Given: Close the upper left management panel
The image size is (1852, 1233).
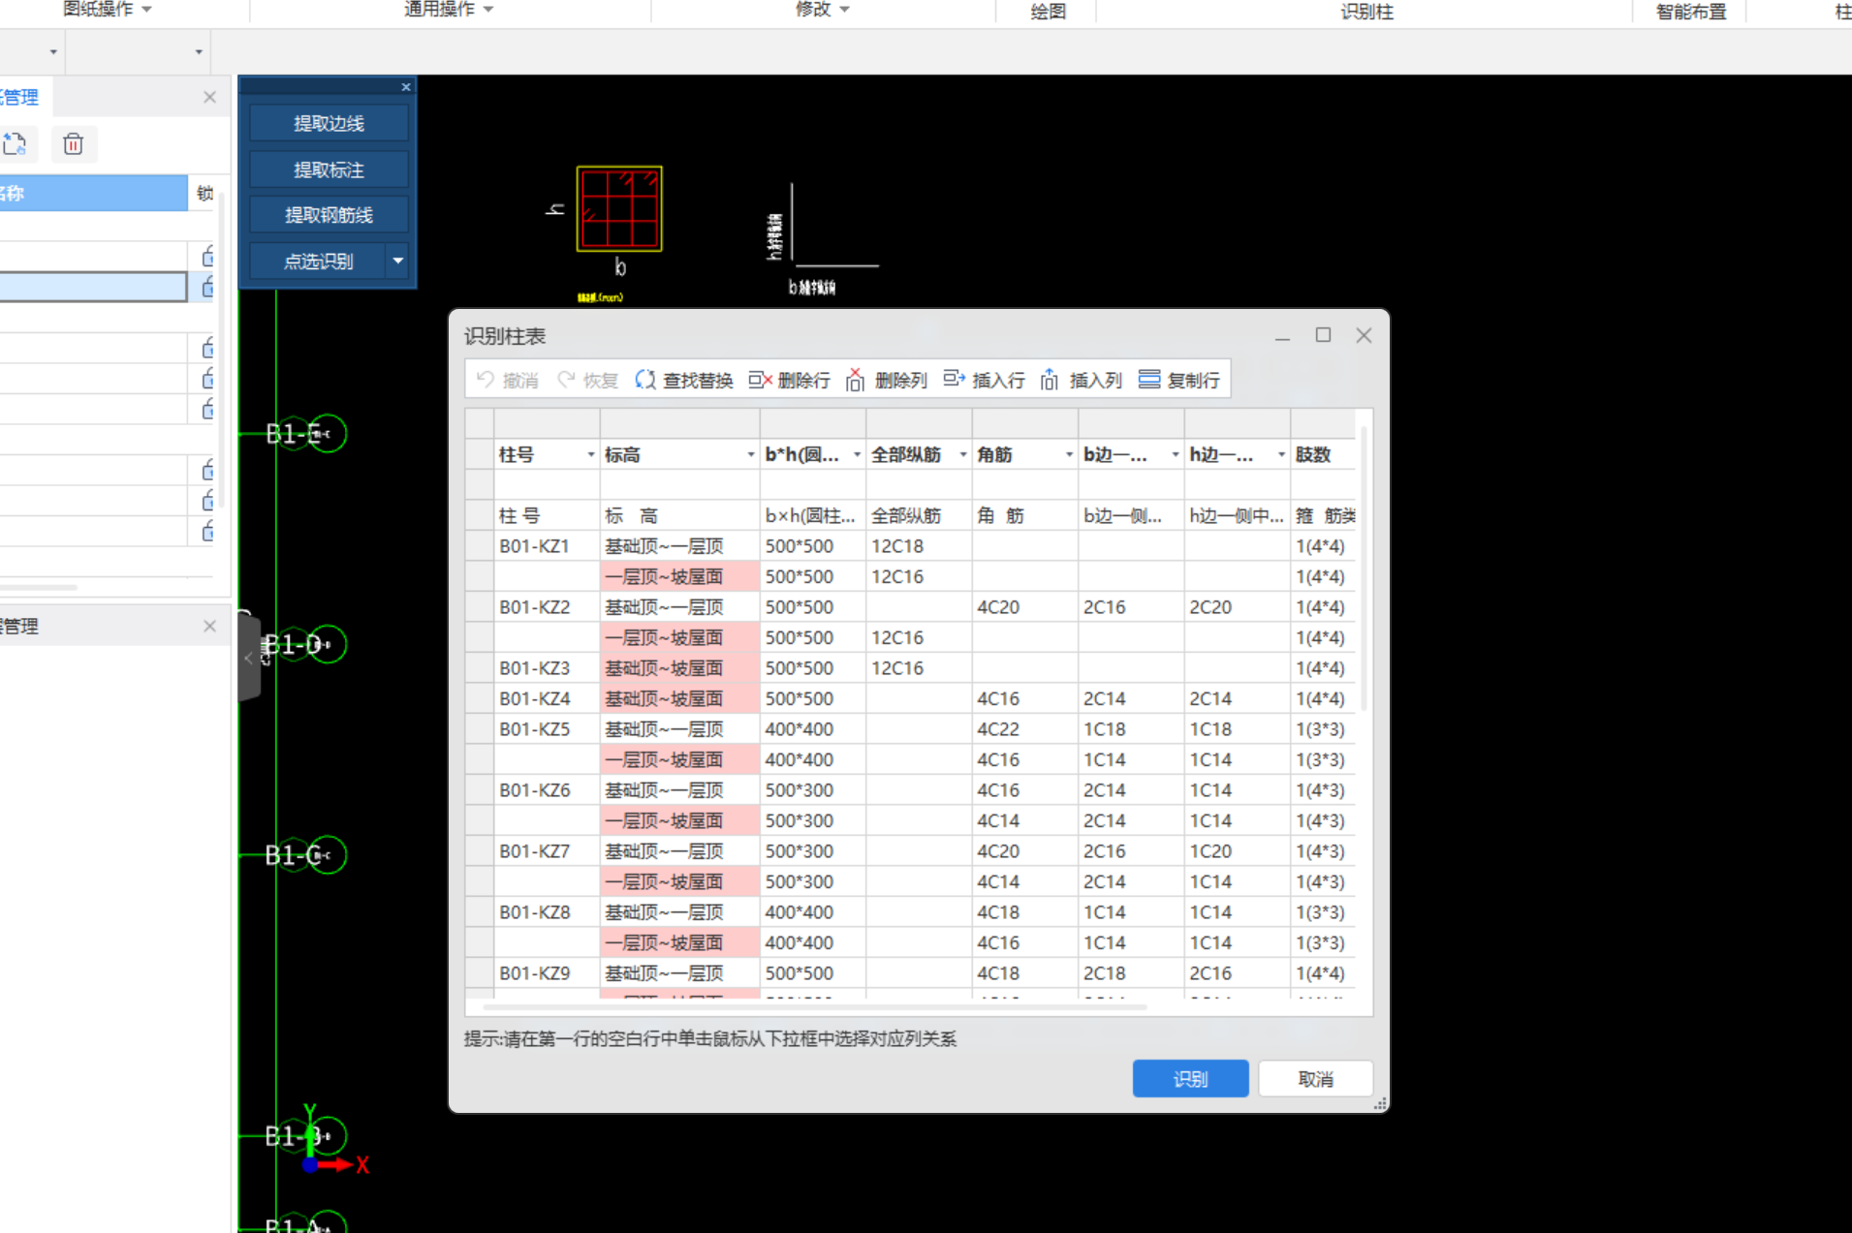Looking at the screenshot, I should pos(209,97).
